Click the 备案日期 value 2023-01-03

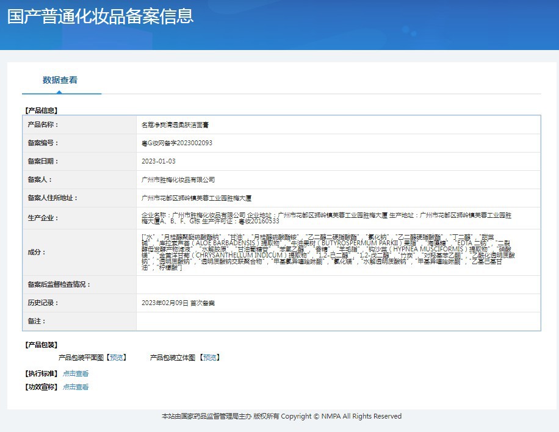[158, 161]
